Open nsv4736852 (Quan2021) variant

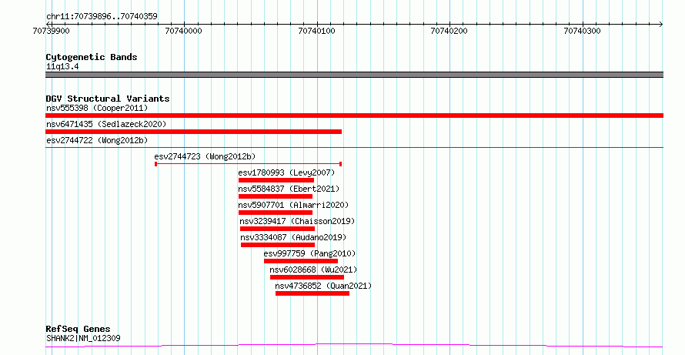[323, 286]
